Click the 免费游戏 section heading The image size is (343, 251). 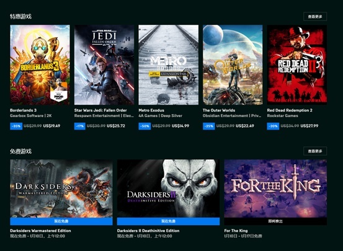point(21,151)
